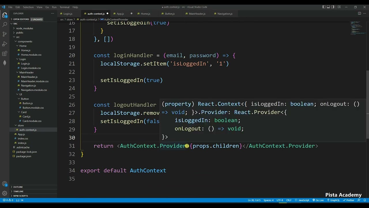This screenshot has width=369, height=208.
Task: Open Card.module.css in the file tree
Action: [x=32, y=121]
